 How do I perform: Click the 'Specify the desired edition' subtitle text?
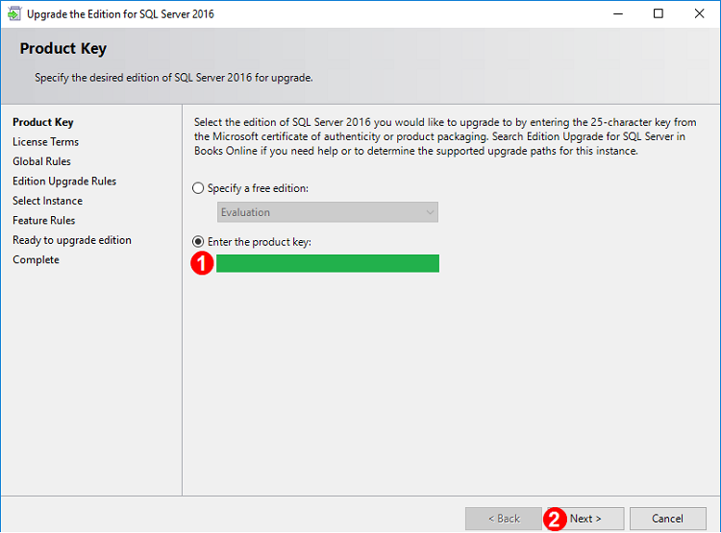(x=174, y=78)
